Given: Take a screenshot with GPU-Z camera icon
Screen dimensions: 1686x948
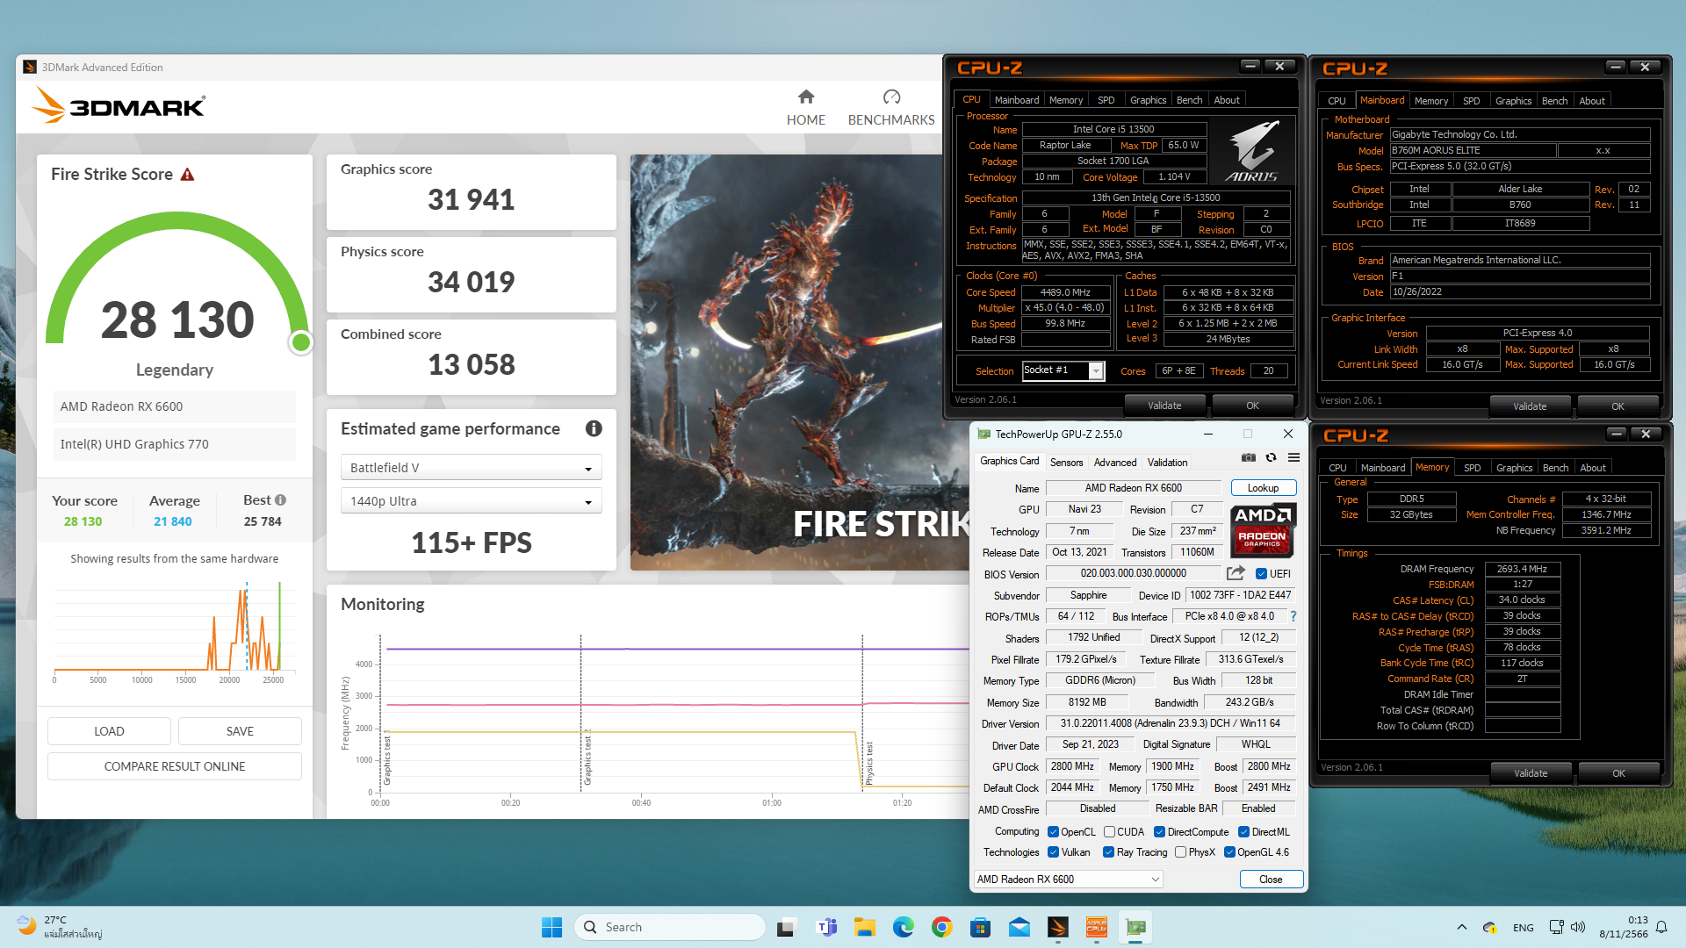Looking at the screenshot, I should [x=1248, y=457].
